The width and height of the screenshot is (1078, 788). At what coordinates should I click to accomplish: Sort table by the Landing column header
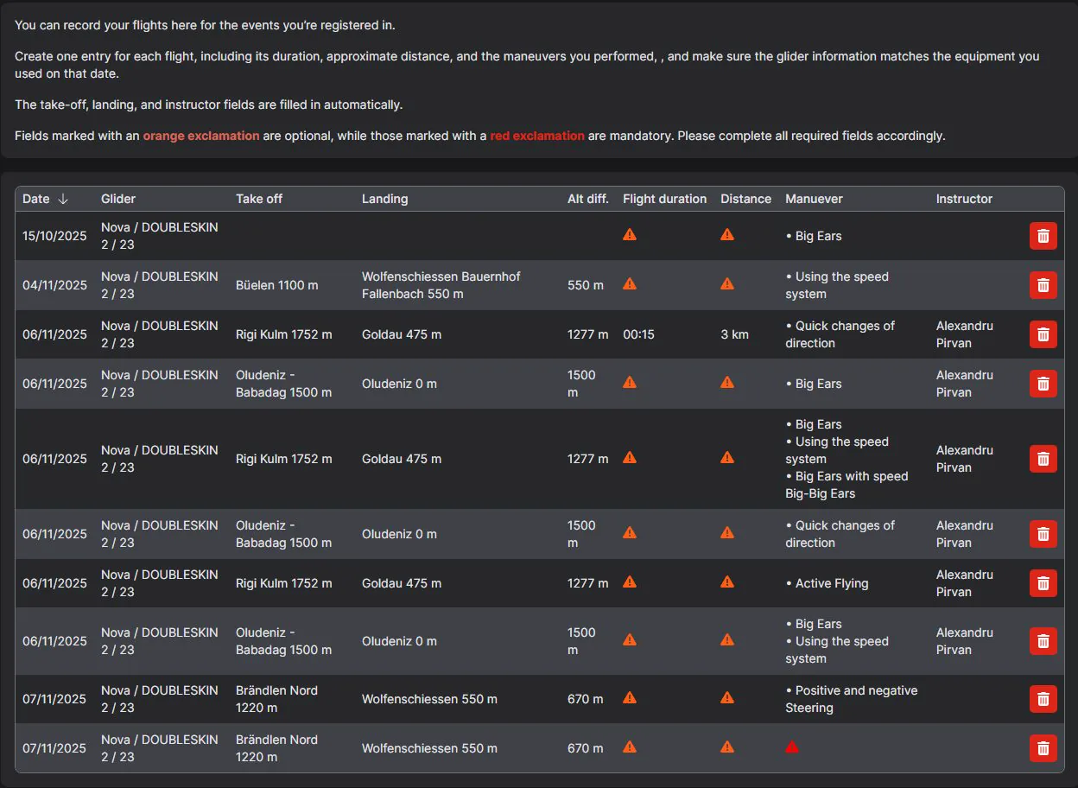385,199
